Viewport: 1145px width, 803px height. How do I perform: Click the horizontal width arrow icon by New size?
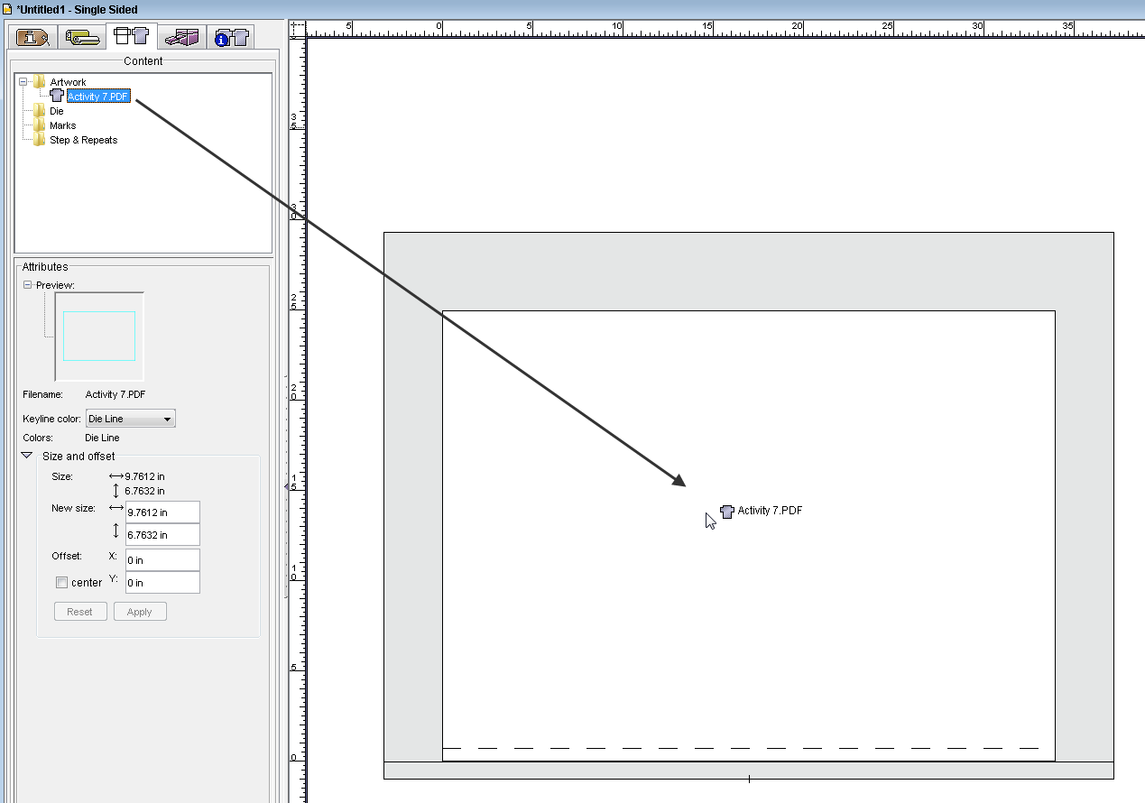coord(115,509)
